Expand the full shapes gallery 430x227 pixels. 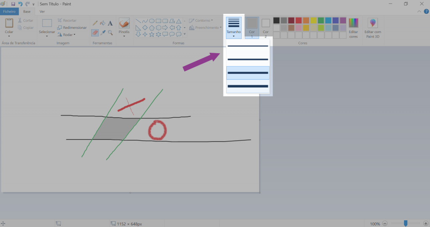185,34
